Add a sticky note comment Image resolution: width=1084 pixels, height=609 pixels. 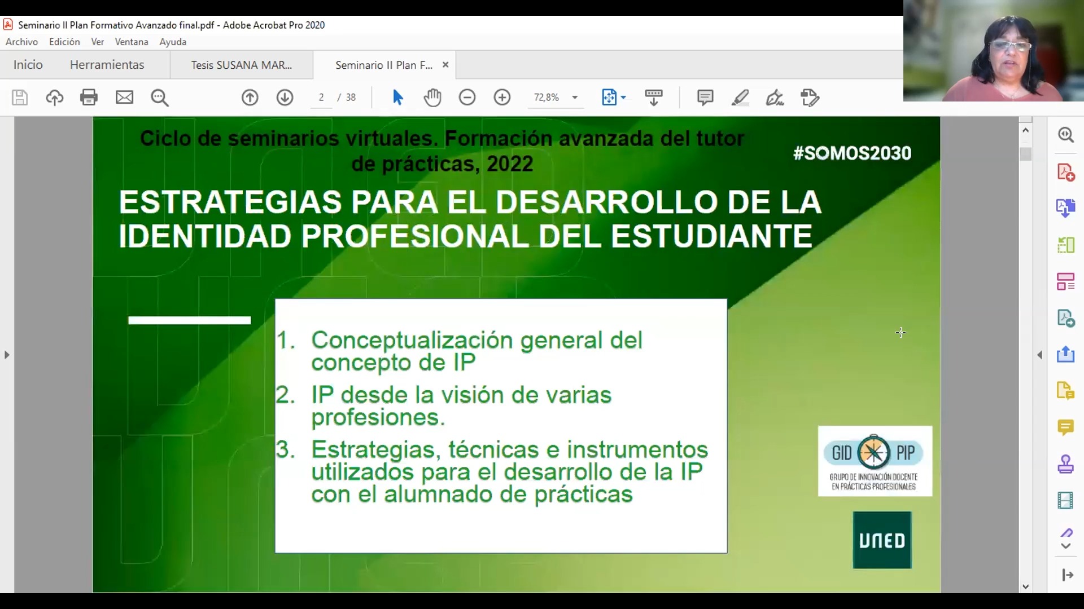(705, 98)
